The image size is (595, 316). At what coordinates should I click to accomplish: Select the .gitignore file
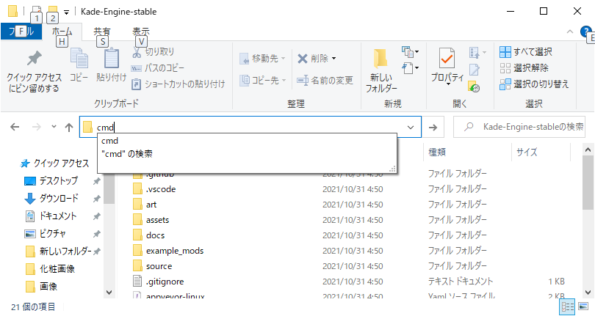tap(165, 282)
